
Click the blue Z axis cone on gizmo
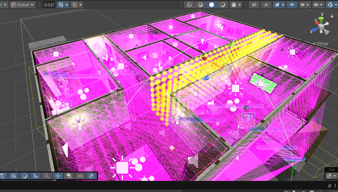[315, 30]
